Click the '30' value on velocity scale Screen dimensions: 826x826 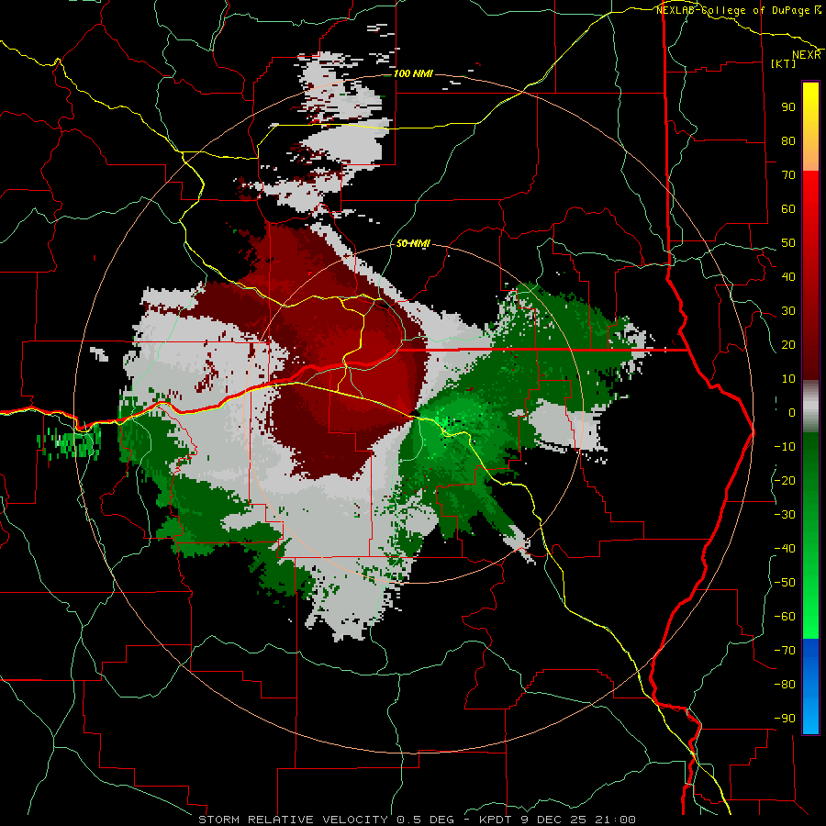(x=788, y=311)
